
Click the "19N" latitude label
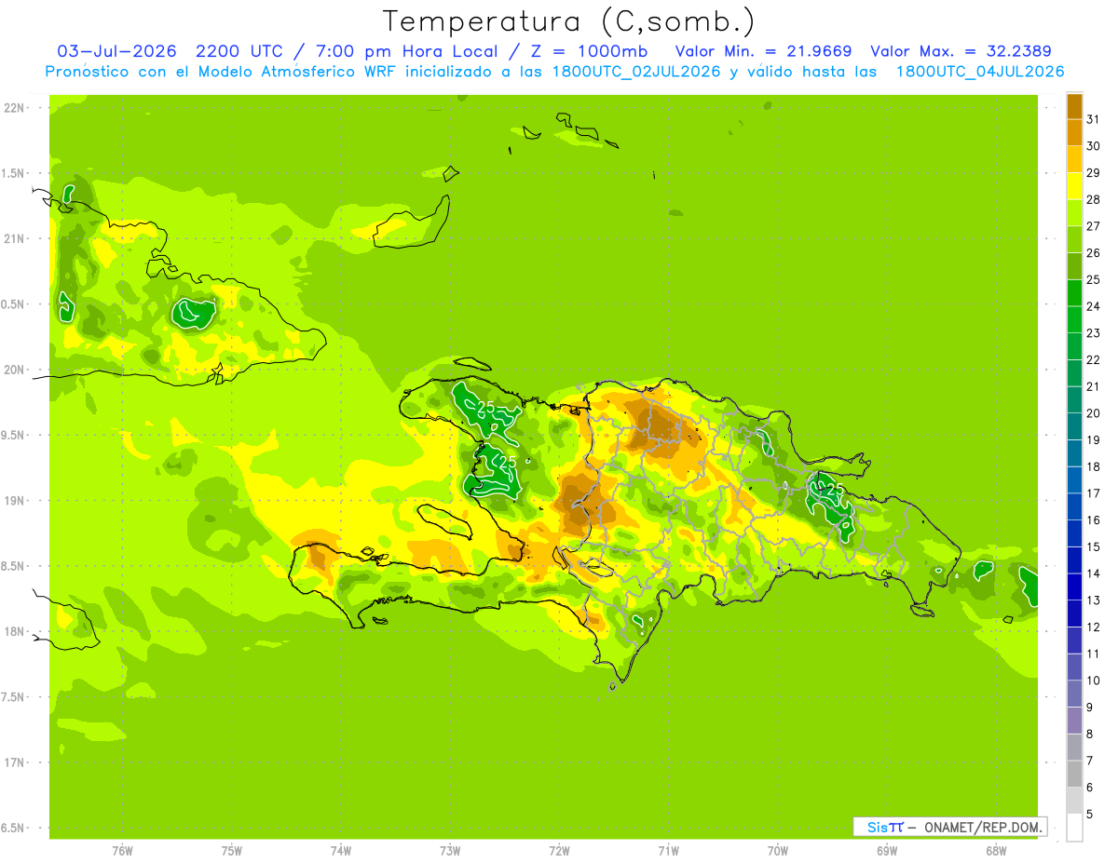coord(14,501)
